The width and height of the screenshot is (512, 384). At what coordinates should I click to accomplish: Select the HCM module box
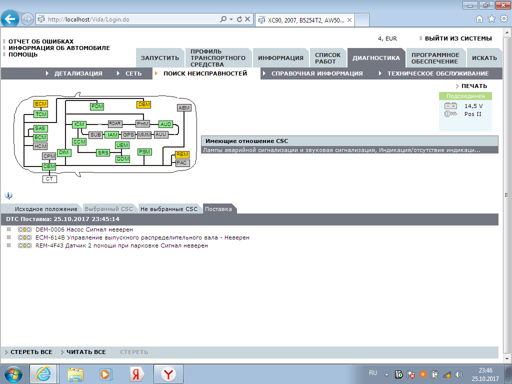point(40,146)
